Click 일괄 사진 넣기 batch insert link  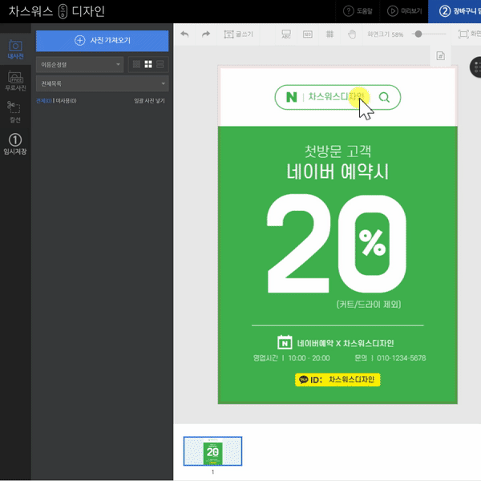pyautogui.click(x=149, y=101)
